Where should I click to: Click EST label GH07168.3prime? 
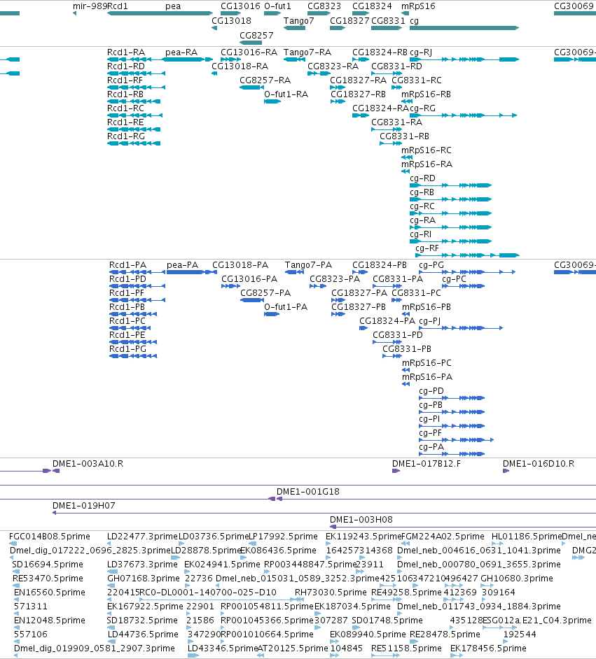tap(144, 579)
